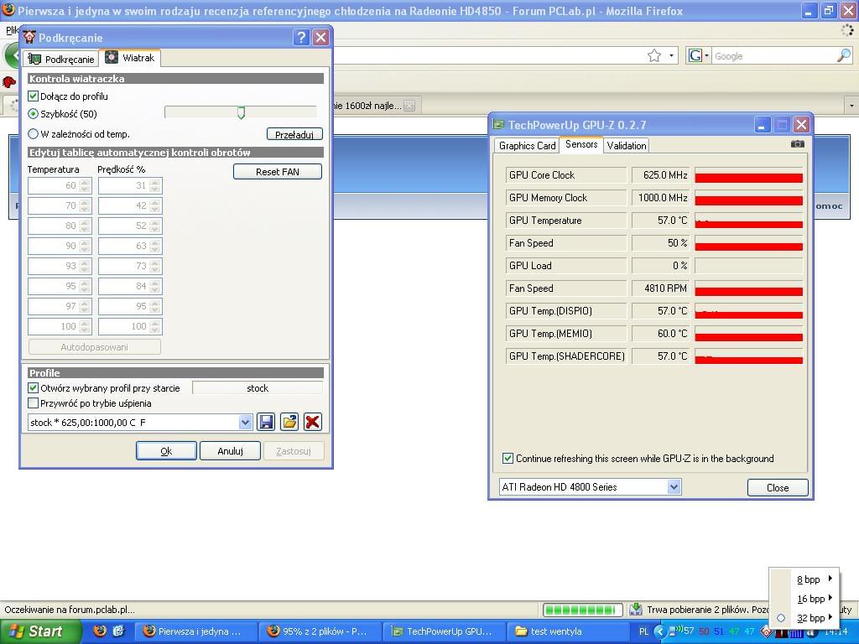Open profile using the folder icon

[289, 422]
